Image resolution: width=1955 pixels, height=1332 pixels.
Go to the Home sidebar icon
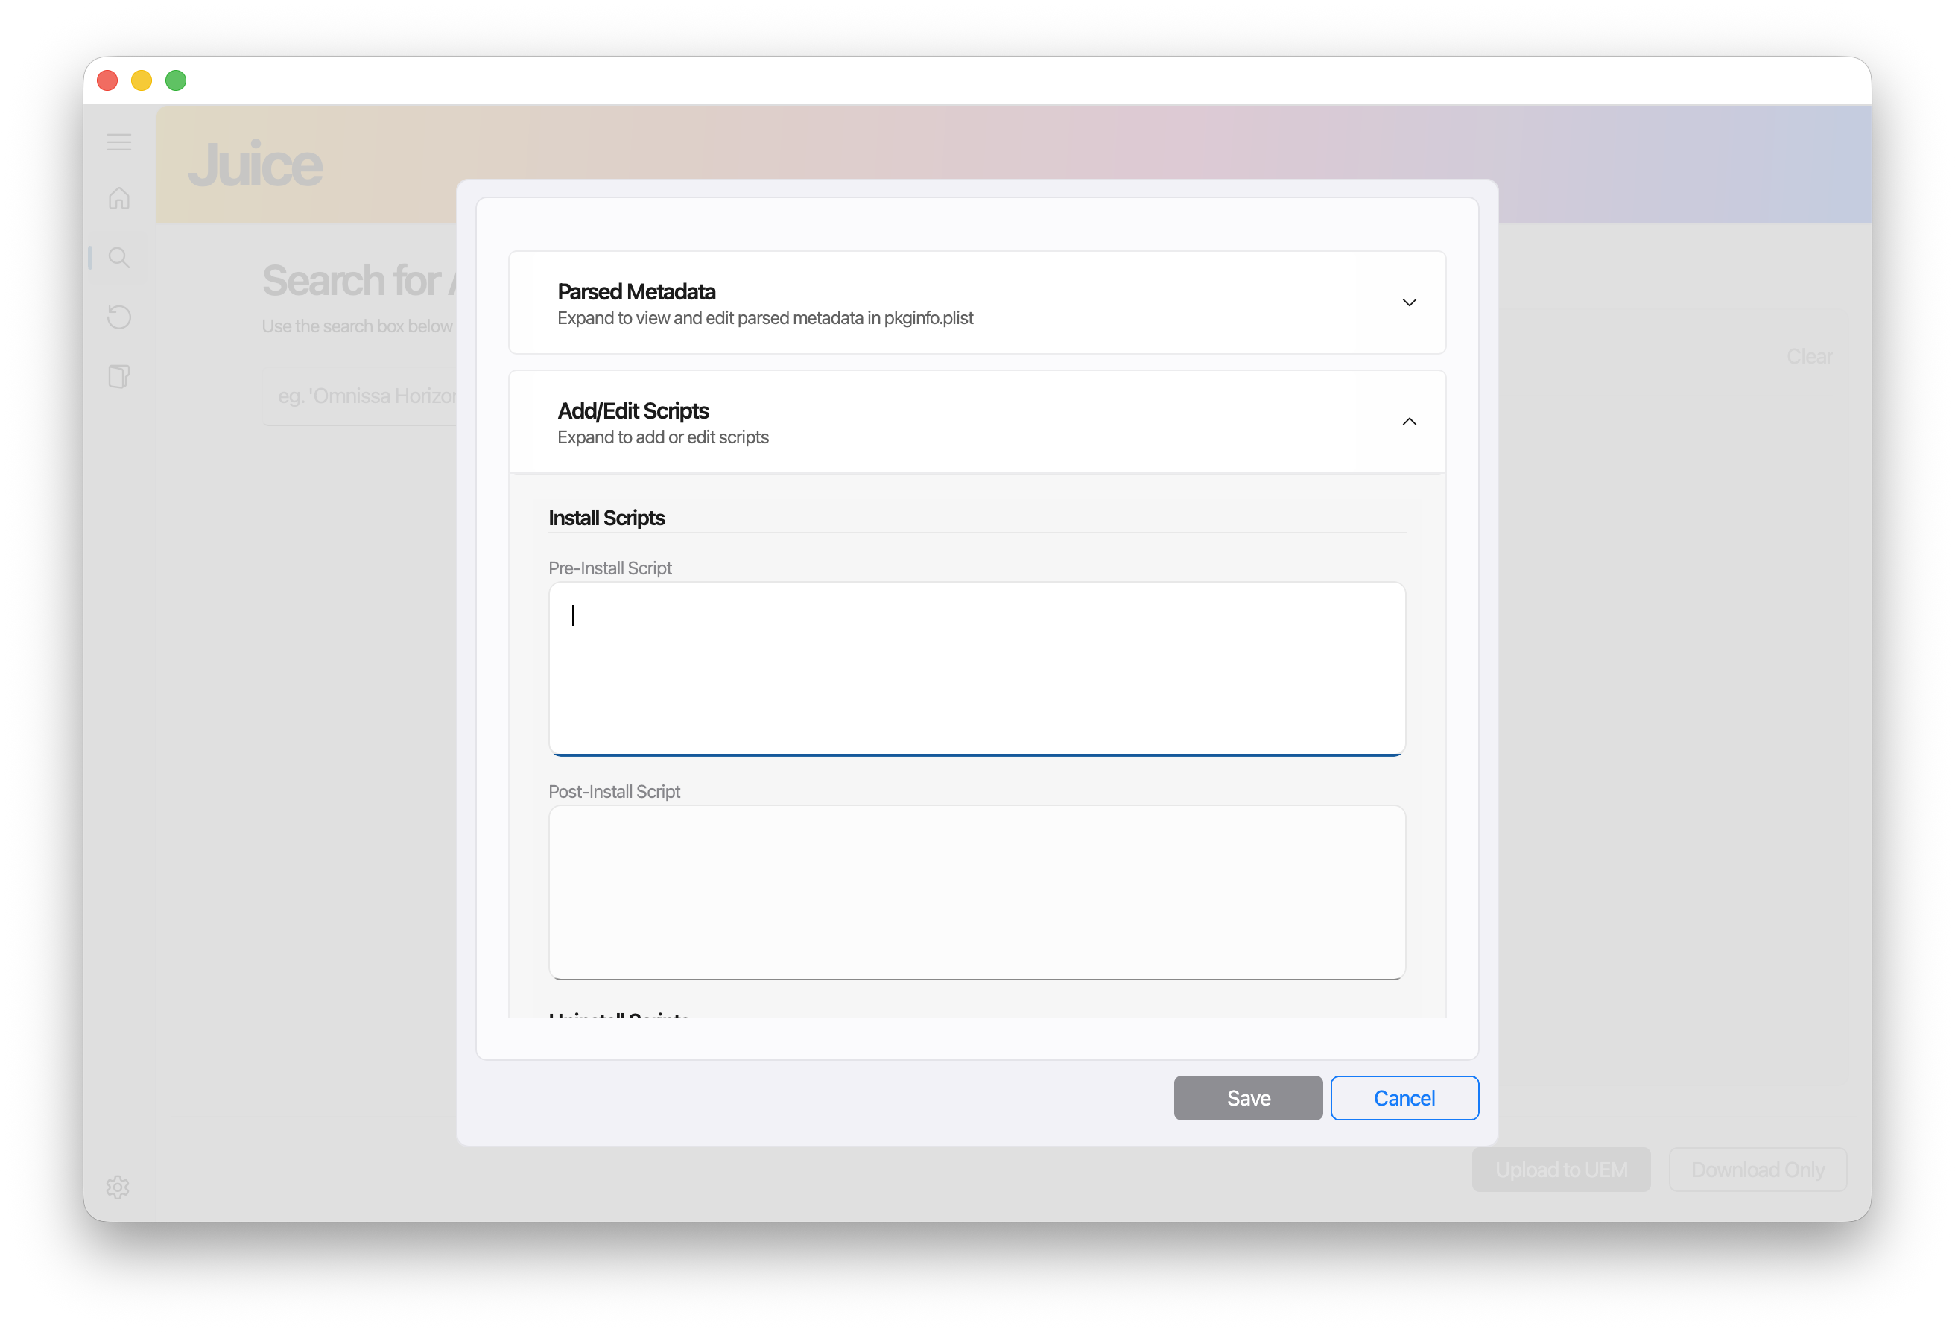click(119, 198)
